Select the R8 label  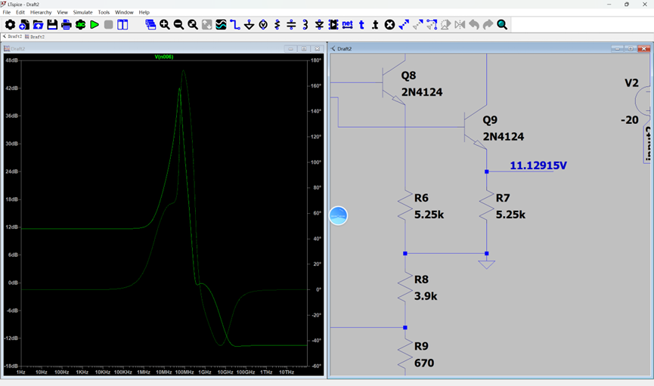pos(421,279)
